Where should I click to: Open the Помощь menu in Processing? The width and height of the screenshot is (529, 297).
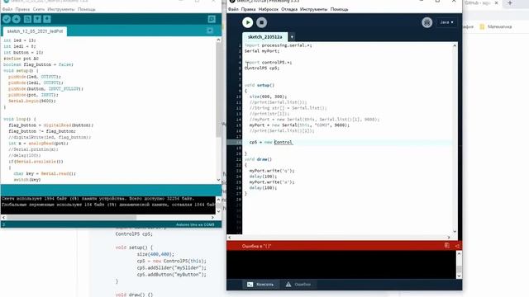click(x=339, y=9)
